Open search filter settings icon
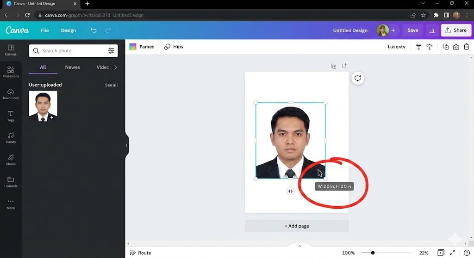474x258 pixels. tap(111, 51)
